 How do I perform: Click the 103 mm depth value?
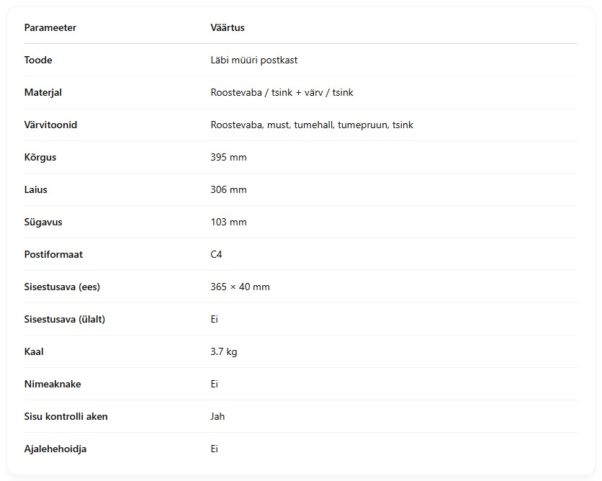(x=228, y=222)
